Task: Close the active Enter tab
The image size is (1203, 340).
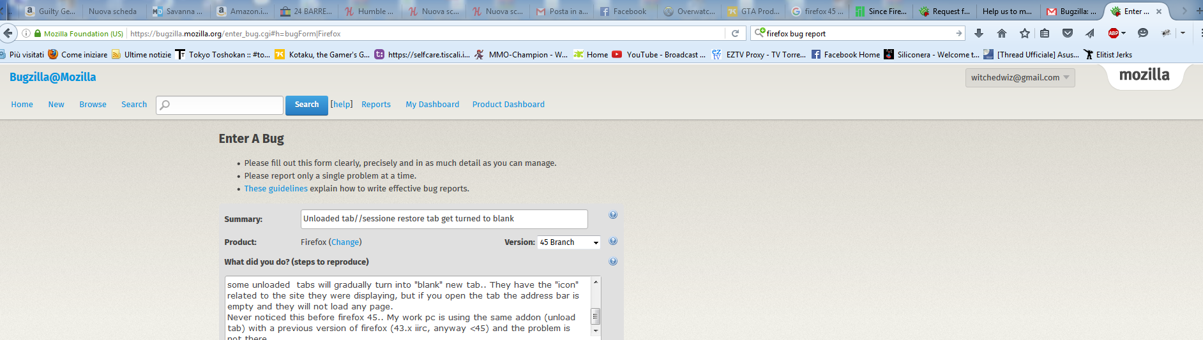Action: [x=1159, y=11]
